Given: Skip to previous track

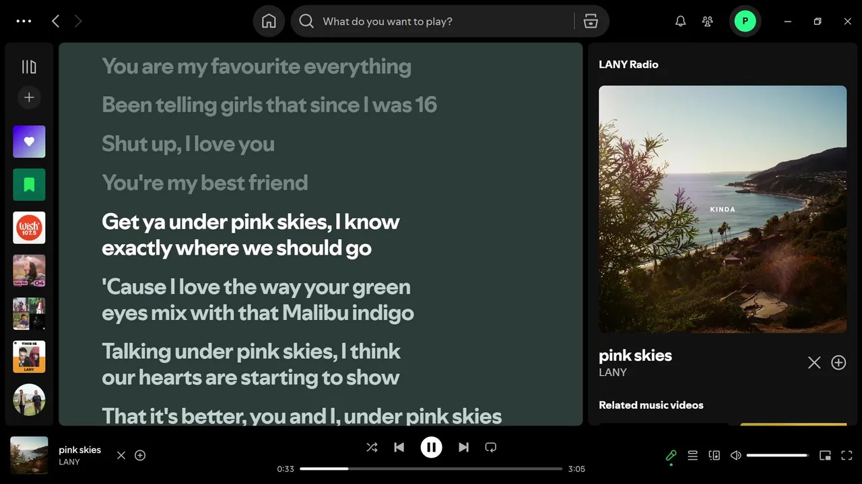Looking at the screenshot, I should coord(399,447).
